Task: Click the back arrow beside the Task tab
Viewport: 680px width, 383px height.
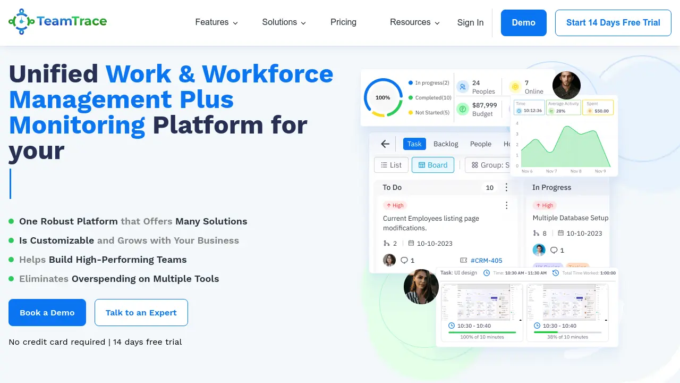Action: pos(385,144)
